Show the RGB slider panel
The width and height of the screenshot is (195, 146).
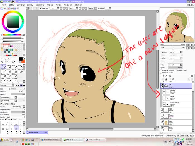tap(5, 8)
